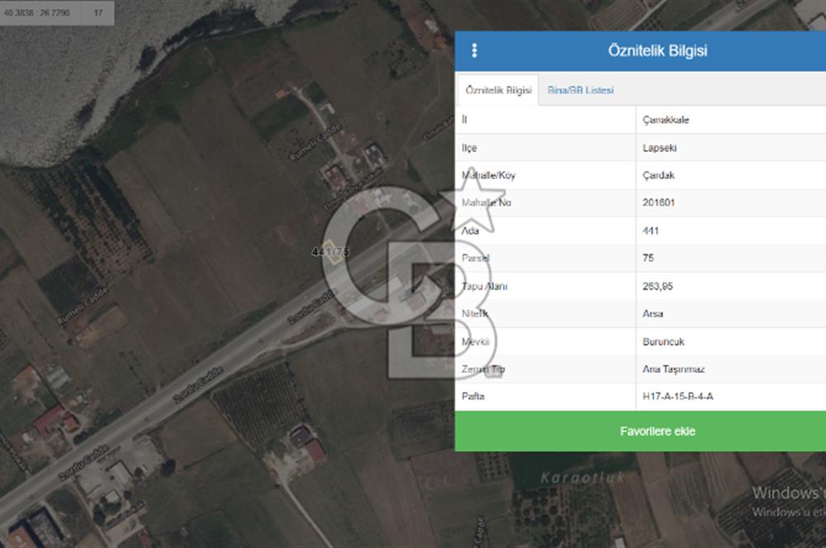Screen dimensions: 826x548
Task: Select the Çanakkale value in İl row
Action: pos(666,120)
